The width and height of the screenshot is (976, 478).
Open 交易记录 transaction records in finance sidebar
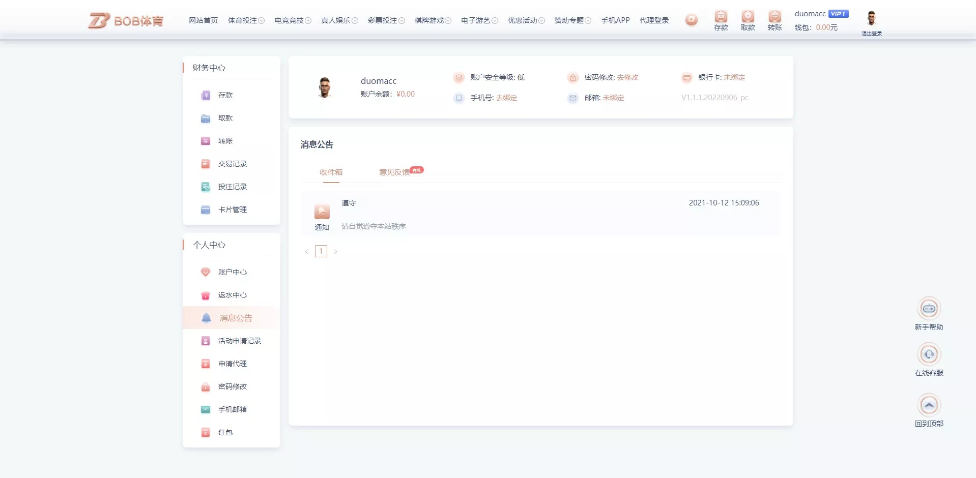point(232,164)
